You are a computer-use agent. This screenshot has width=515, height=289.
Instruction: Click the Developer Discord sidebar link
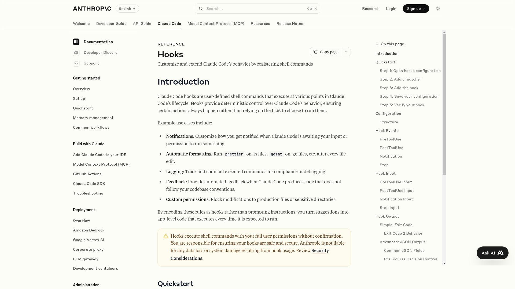pyautogui.click(x=101, y=52)
